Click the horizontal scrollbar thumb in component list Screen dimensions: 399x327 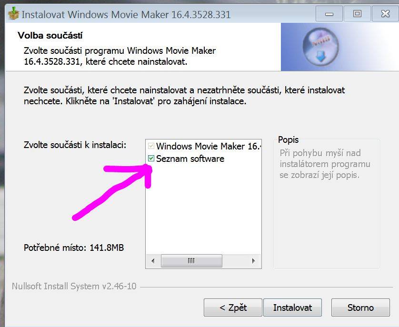click(x=191, y=261)
